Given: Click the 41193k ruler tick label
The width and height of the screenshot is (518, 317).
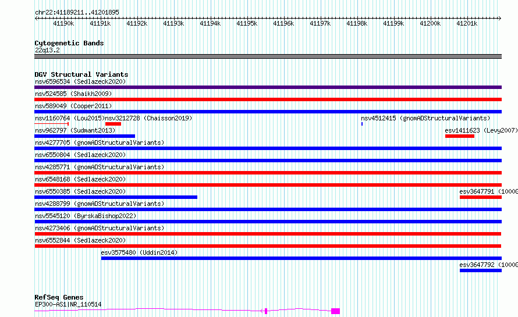Looking at the screenshot, I should 173,23.
